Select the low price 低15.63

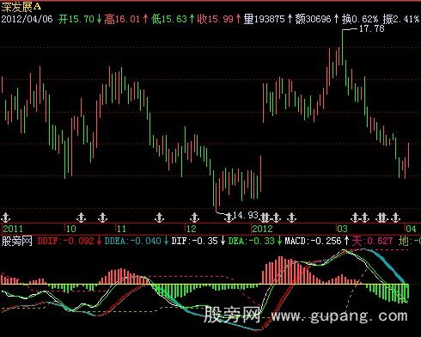[x=169, y=19]
